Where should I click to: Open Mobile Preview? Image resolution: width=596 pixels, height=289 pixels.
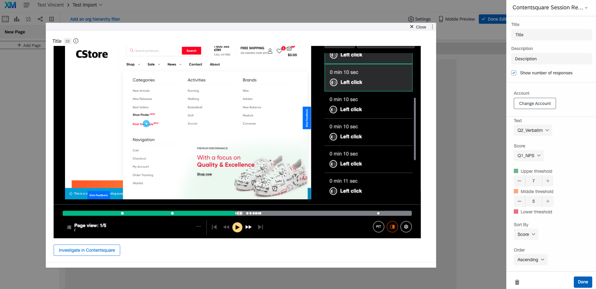click(x=457, y=19)
